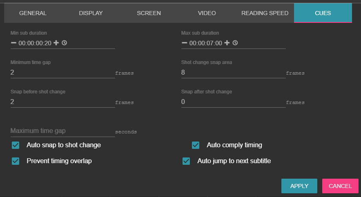Screen dimensions: 361x197
Task: Open the Display tab
Action: [91, 13]
